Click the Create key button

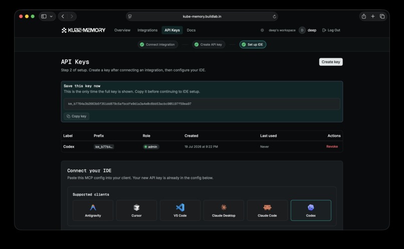click(331, 62)
